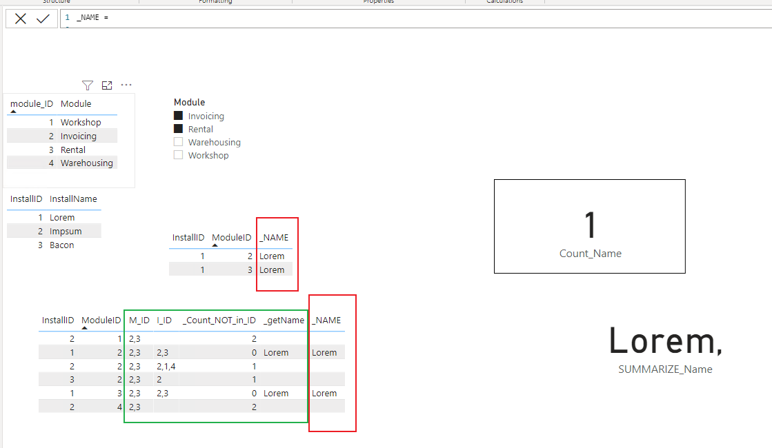Click the SUMMARIZE_Name card label

click(665, 369)
